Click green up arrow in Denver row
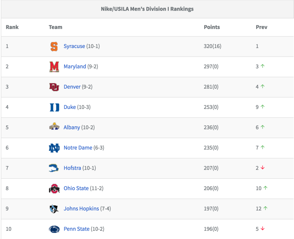 pyautogui.click(x=263, y=86)
